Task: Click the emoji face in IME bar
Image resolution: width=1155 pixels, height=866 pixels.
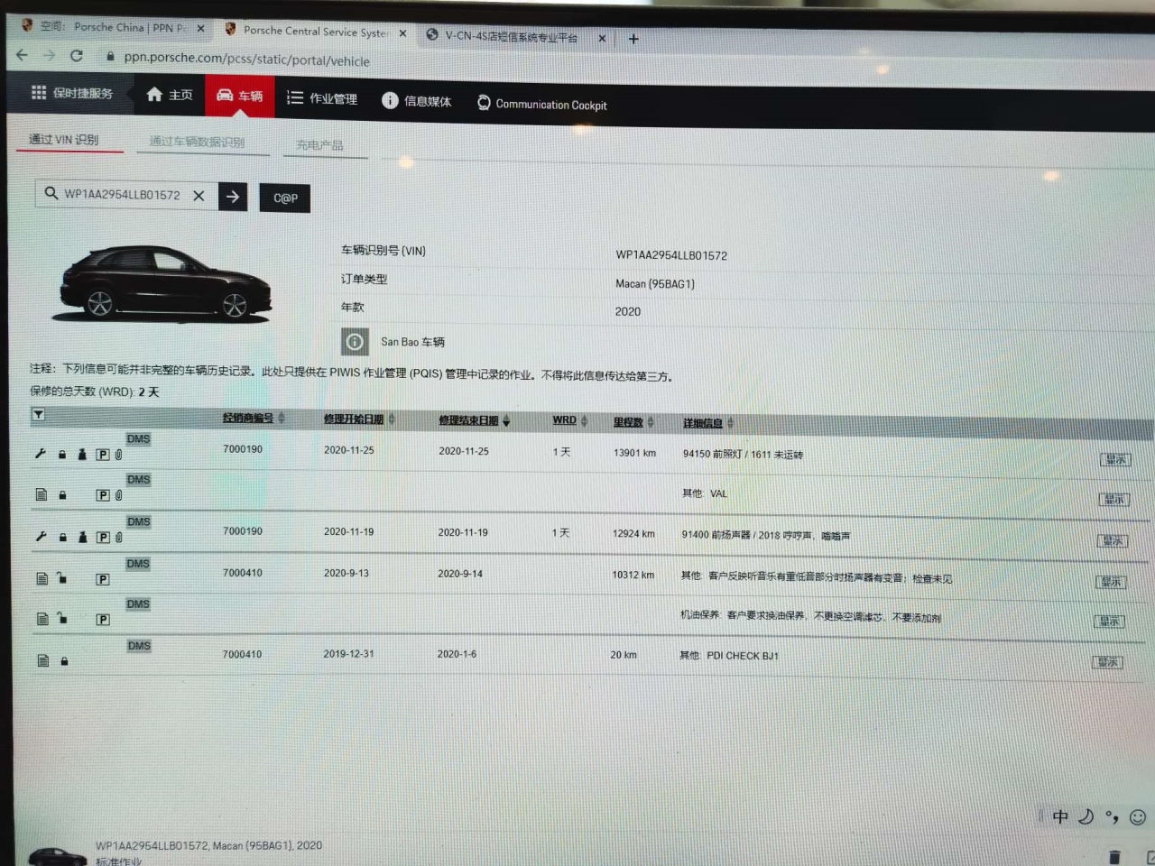Action: coord(1138,817)
